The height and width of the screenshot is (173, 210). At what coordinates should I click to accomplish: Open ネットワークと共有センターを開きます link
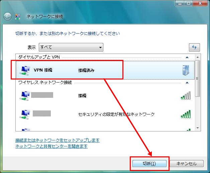(51, 146)
